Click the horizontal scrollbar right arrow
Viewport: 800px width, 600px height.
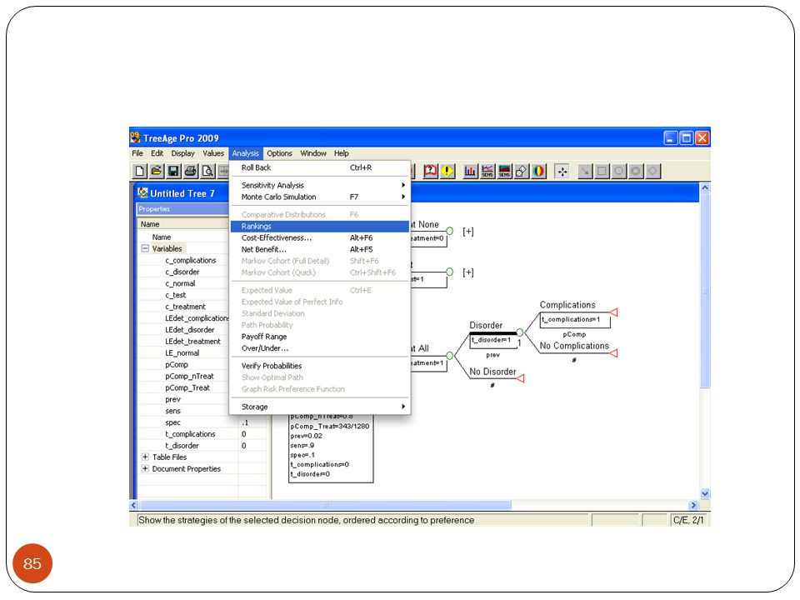click(x=692, y=505)
